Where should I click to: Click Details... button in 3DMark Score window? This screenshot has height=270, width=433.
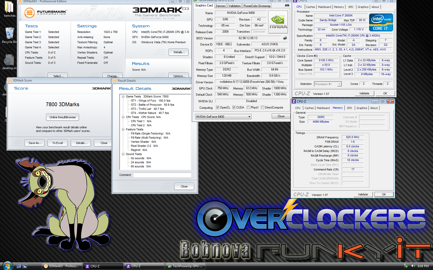tap(81, 143)
